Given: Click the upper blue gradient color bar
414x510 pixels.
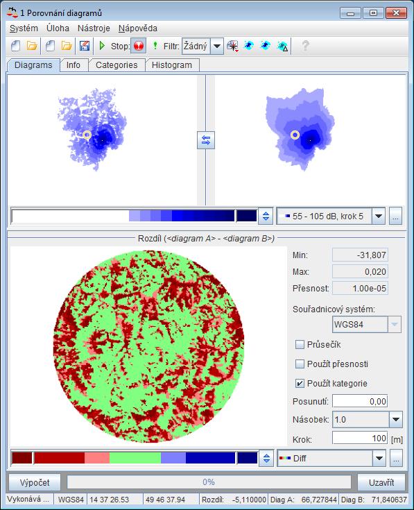Looking at the screenshot, I should click(x=134, y=216).
